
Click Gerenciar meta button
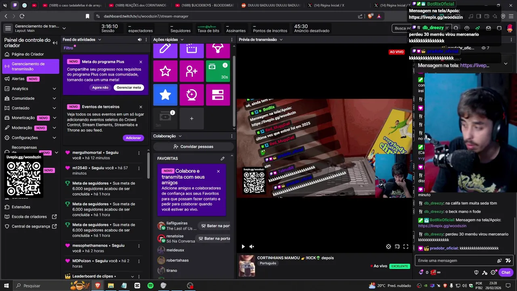[x=129, y=88]
